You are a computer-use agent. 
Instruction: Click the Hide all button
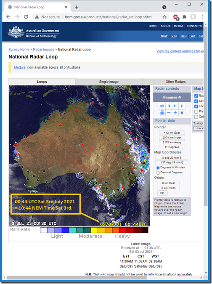[x=199, y=128]
